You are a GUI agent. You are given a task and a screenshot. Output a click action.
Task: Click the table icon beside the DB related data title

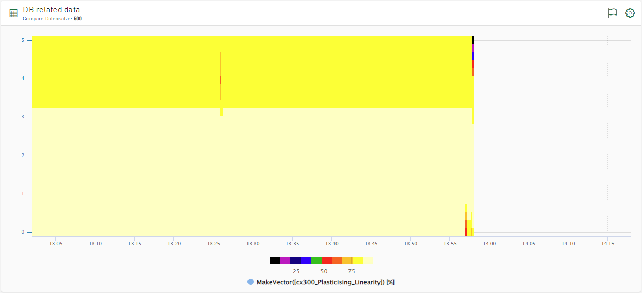pos(13,13)
